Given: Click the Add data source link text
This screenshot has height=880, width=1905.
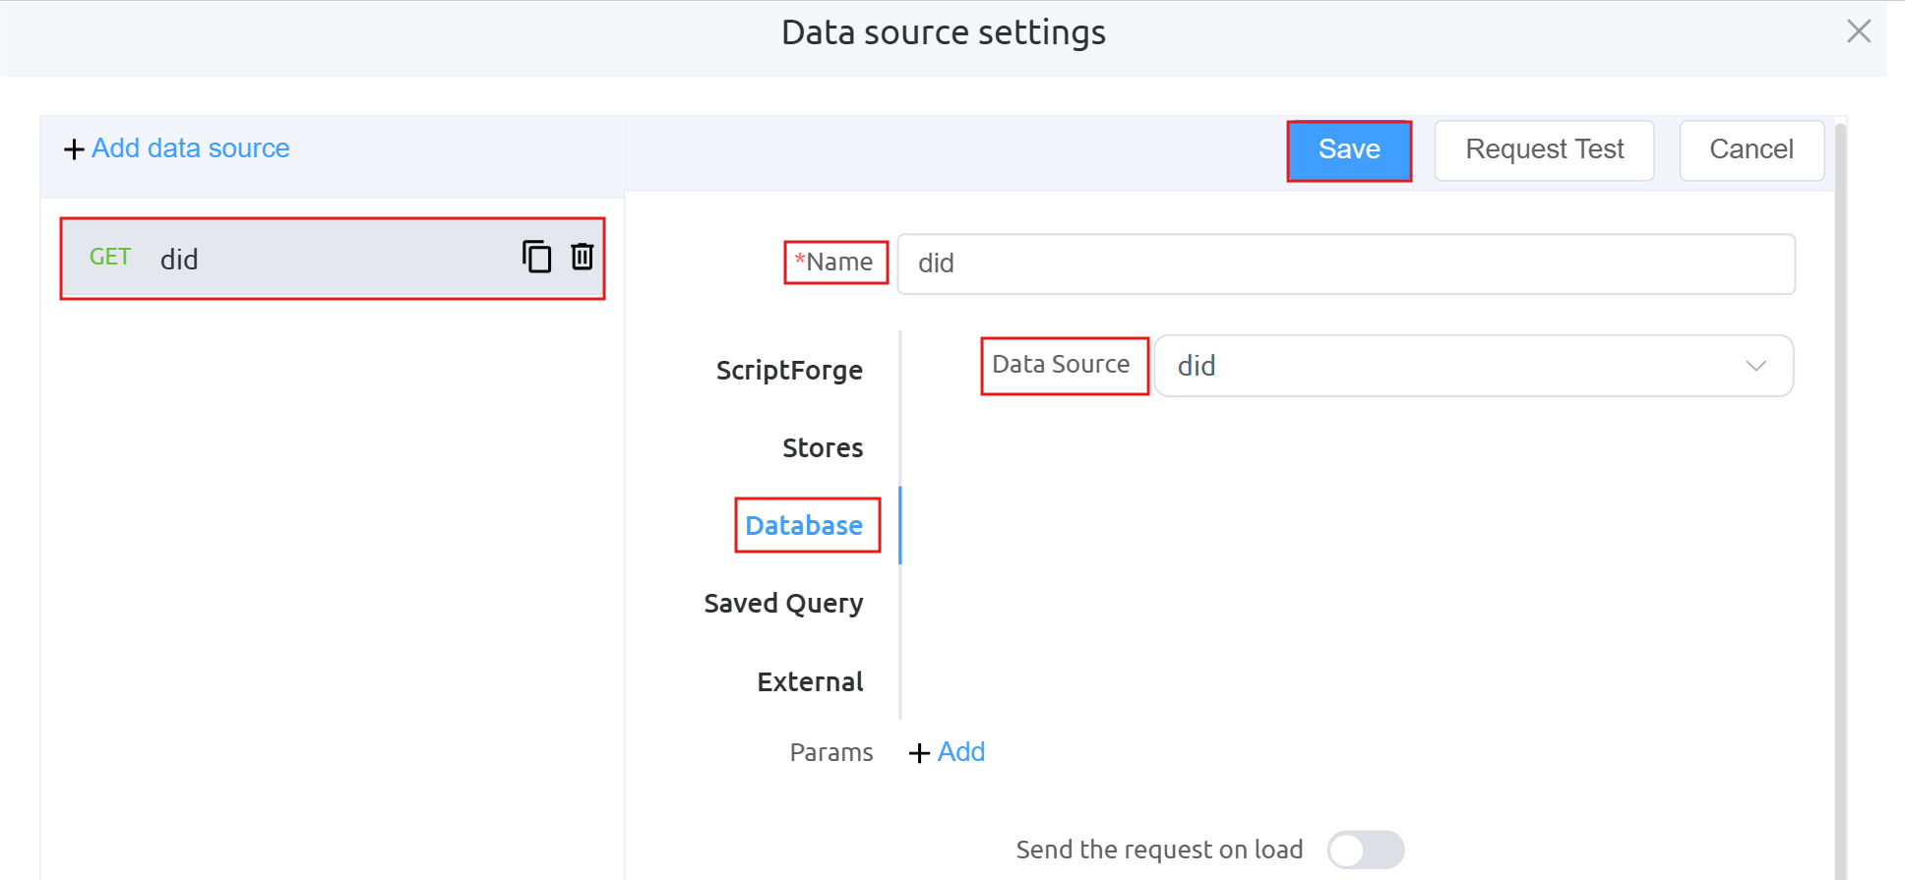Looking at the screenshot, I should tap(191, 148).
